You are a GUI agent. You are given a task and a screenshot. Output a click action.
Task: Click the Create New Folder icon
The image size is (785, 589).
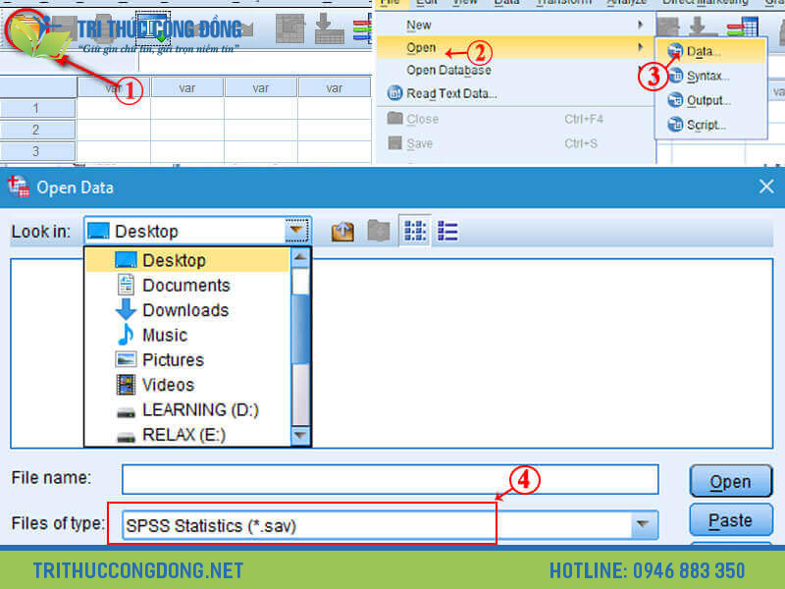click(379, 232)
